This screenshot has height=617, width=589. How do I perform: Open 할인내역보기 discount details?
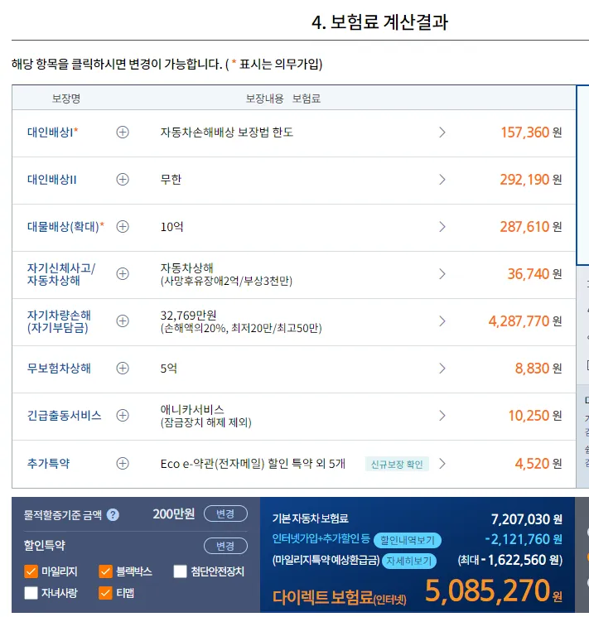click(x=408, y=540)
